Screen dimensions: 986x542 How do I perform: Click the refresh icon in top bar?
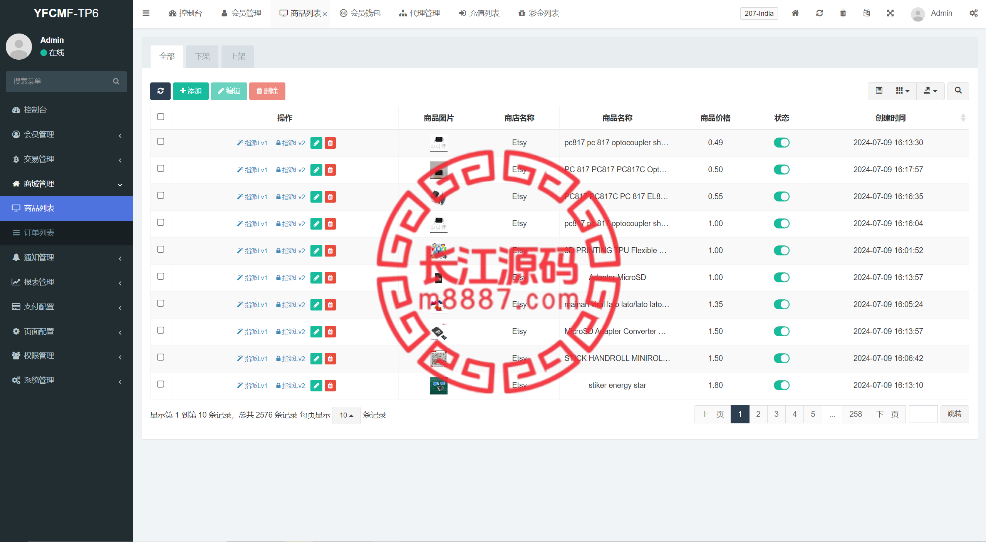coord(819,13)
